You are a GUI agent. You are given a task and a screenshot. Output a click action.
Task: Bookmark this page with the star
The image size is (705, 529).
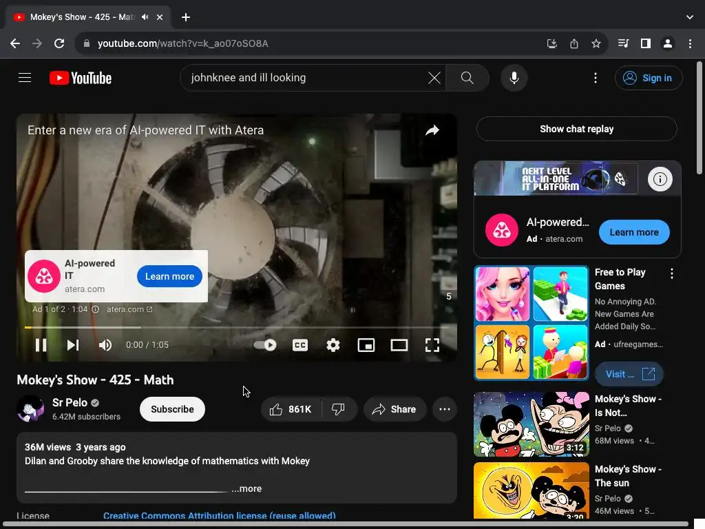596,43
